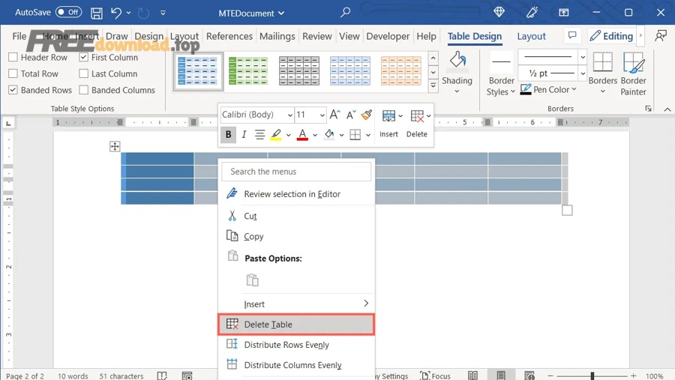Uncheck the First Column checkbox

[83, 57]
